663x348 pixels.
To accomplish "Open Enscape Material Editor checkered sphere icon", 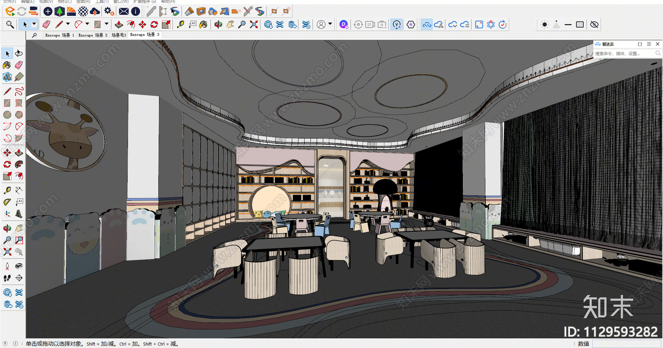I will pyautogui.click(x=83, y=11).
